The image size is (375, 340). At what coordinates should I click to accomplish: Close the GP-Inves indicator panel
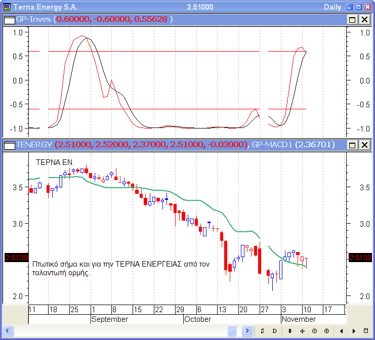(x=364, y=19)
